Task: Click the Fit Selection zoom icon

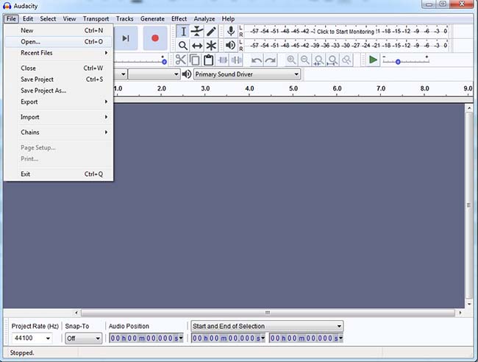Action: [319, 60]
